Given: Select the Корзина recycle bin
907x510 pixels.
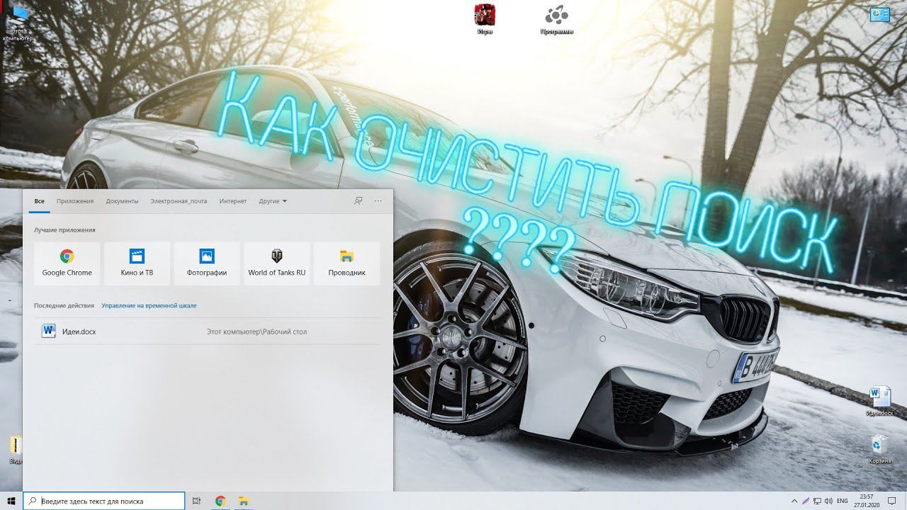Looking at the screenshot, I should pyautogui.click(x=880, y=449).
